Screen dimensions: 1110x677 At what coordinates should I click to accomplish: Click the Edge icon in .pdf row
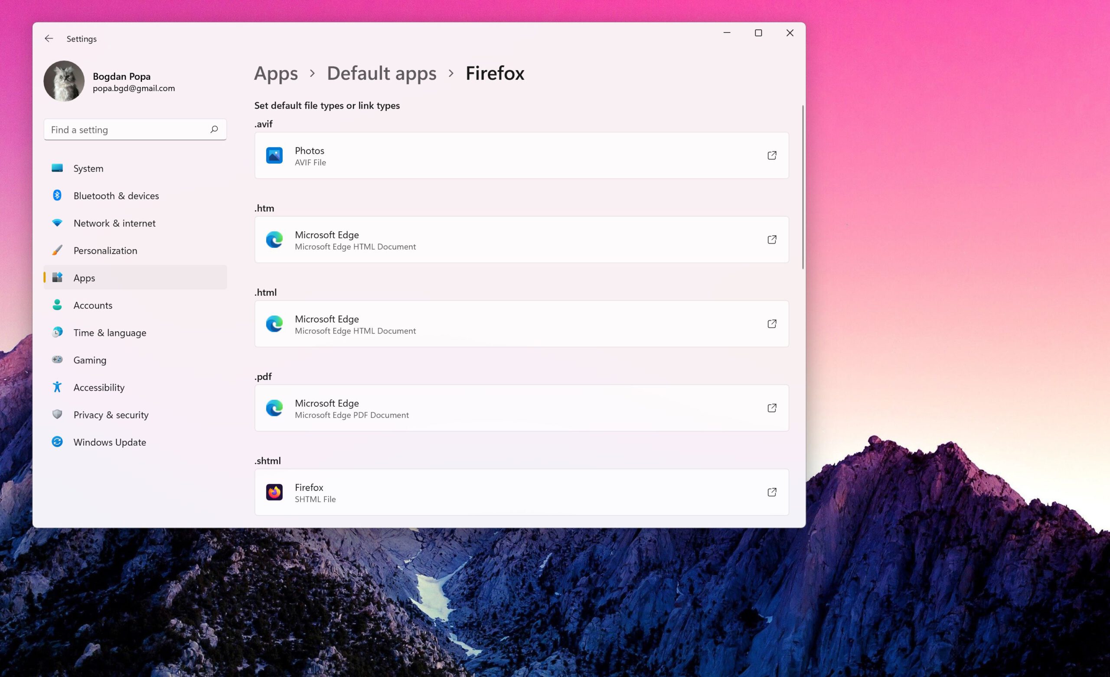tap(274, 408)
